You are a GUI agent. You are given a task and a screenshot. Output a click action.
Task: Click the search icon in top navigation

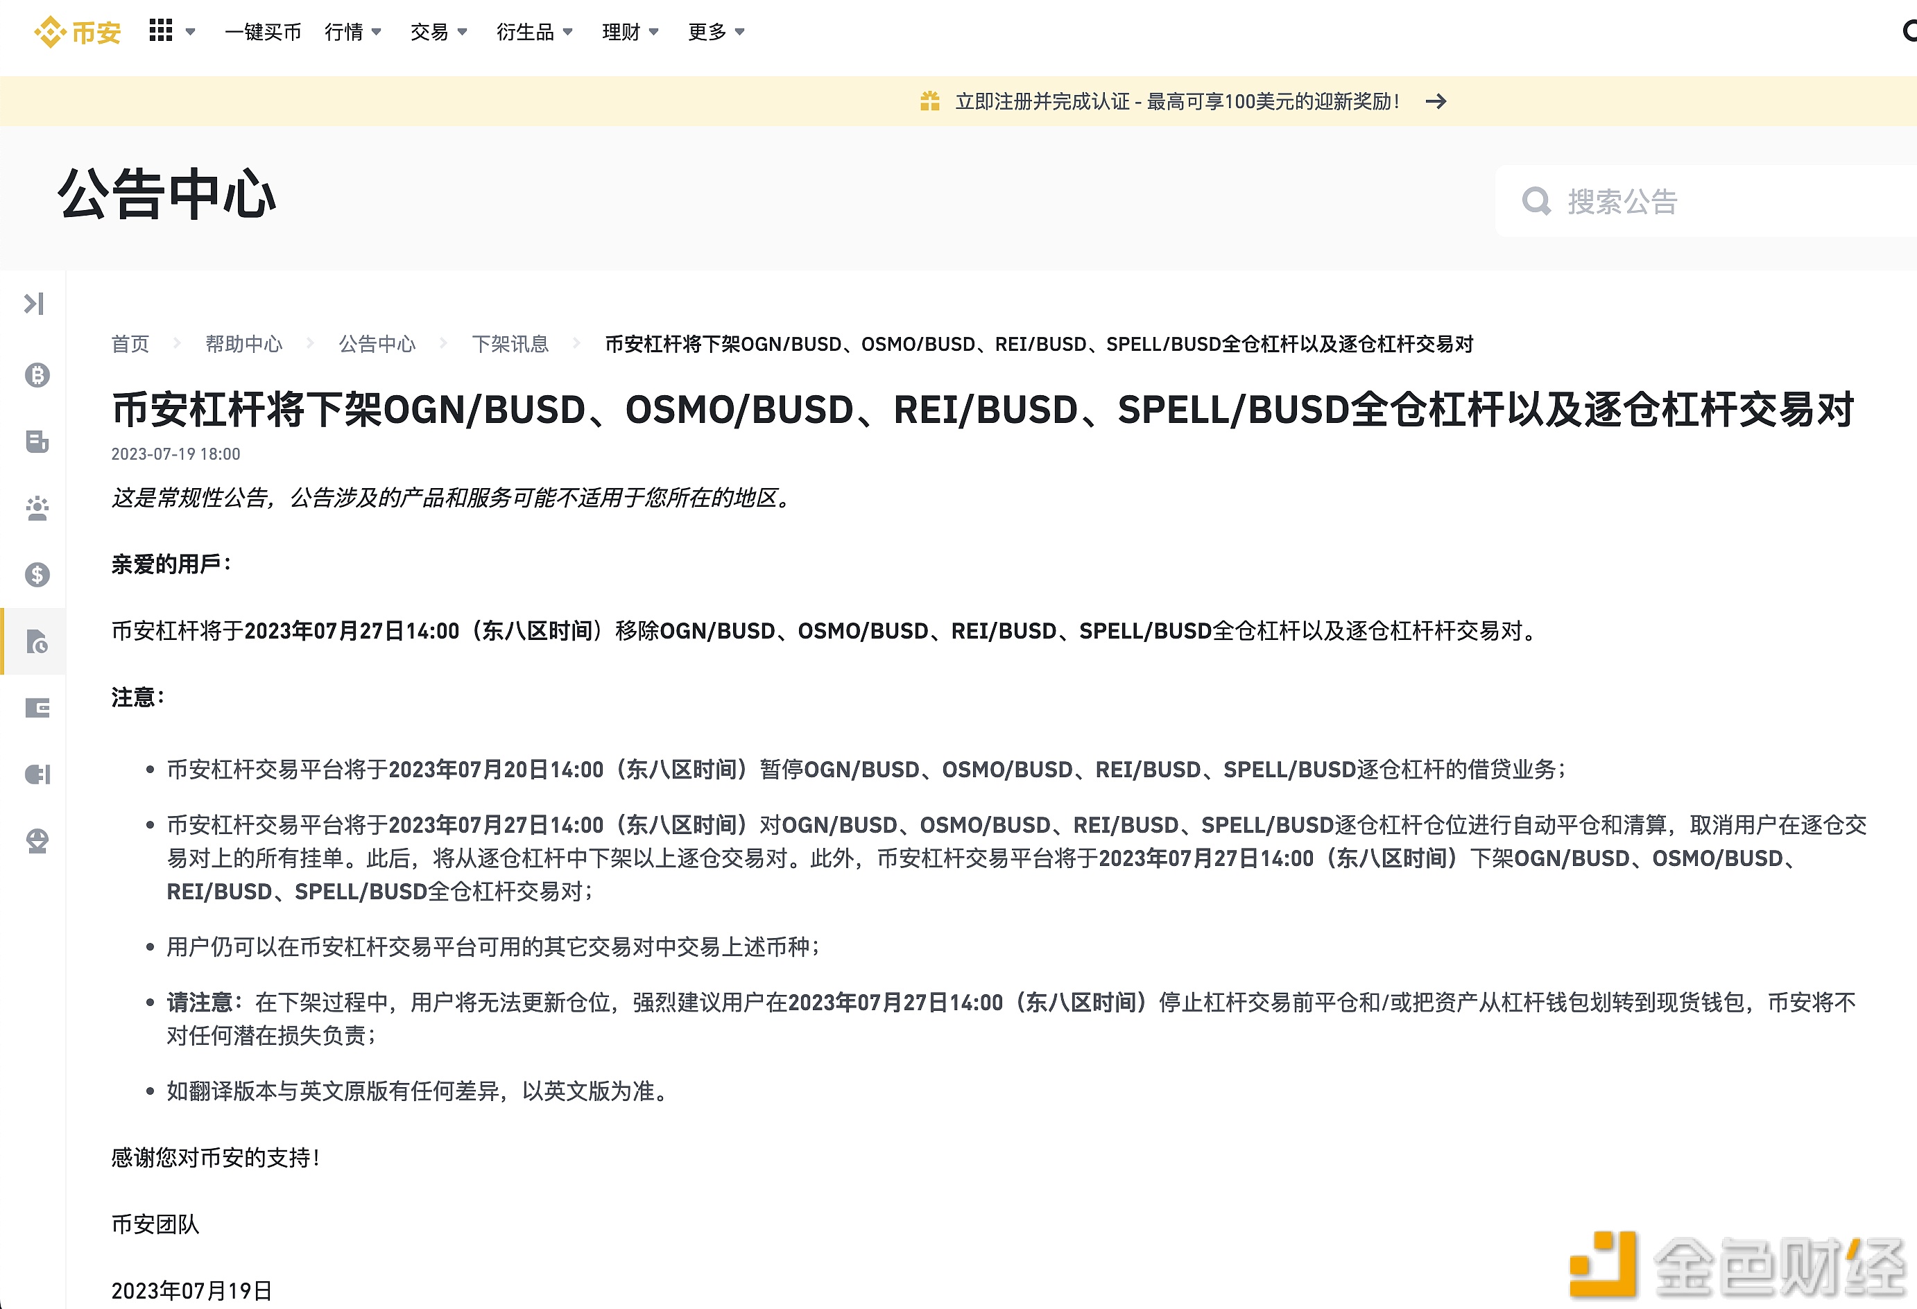1909,31
